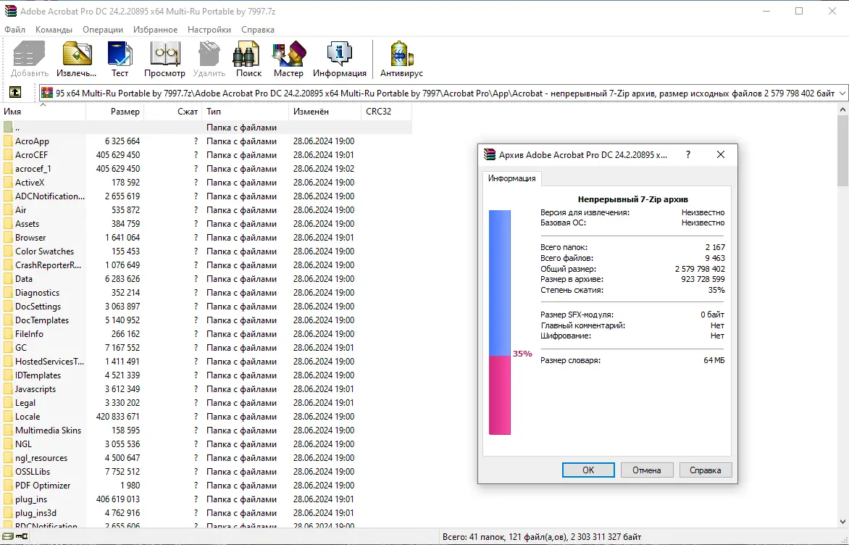849x545 pixels.
Task: Sort by the Имя column header
Action: coord(43,111)
